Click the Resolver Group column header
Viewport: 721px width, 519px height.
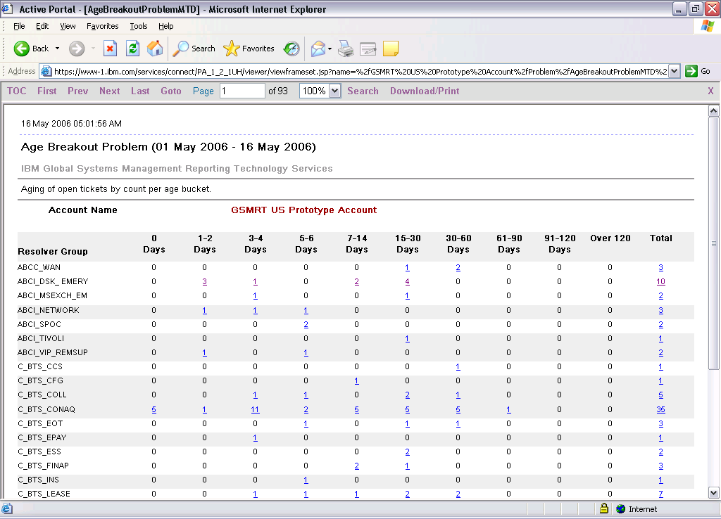[x=52, y=251]
